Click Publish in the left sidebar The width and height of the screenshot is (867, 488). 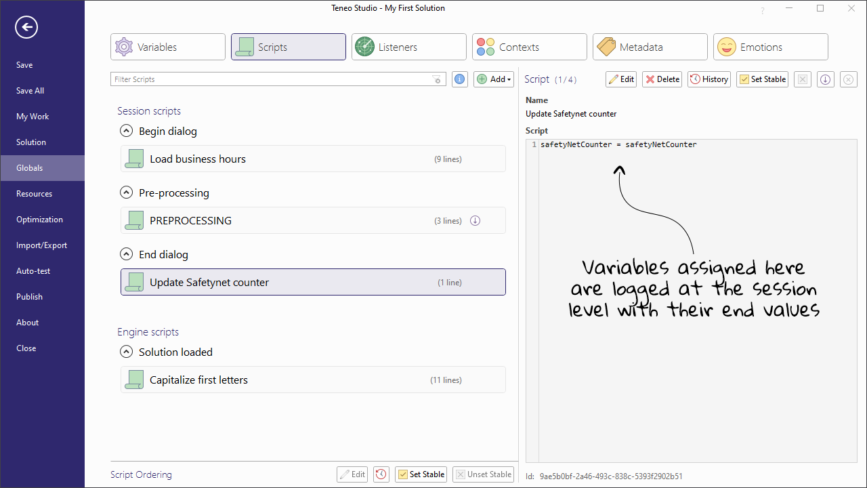coord(29,296)
